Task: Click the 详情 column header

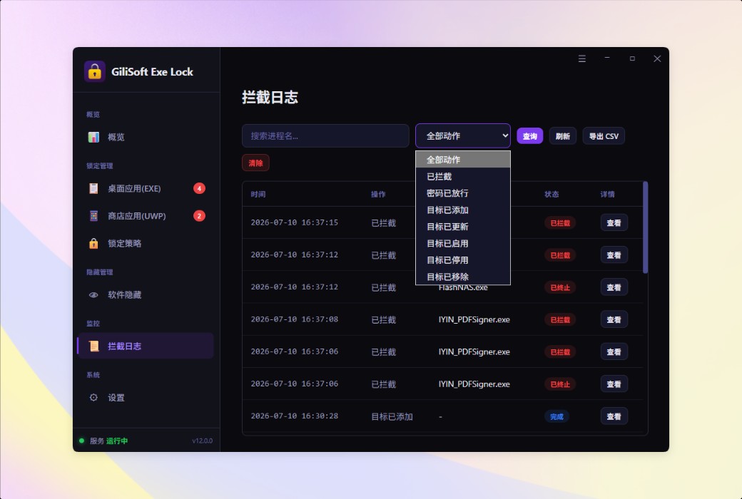Action: [608, 195]
